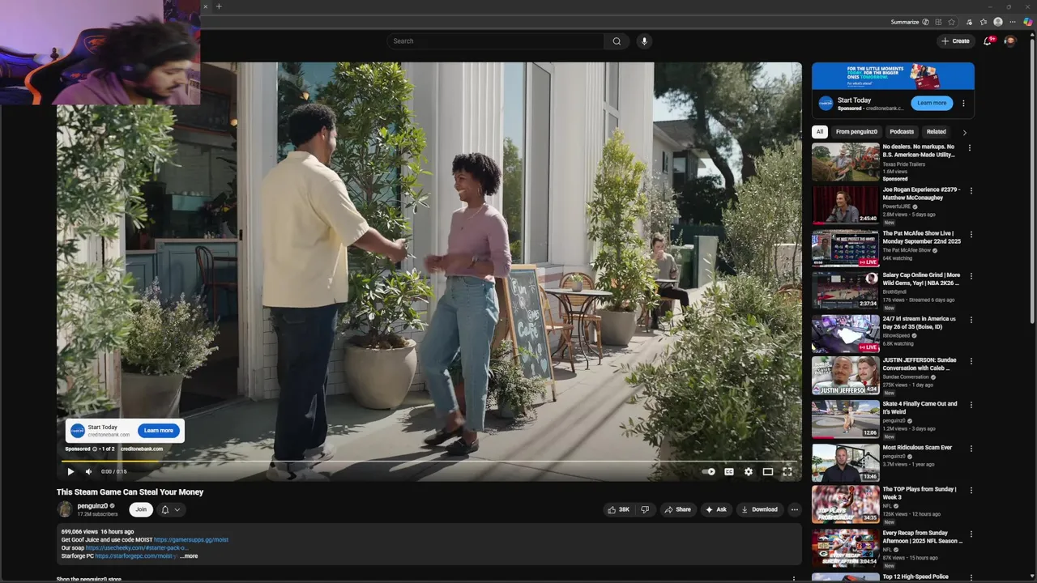Select the Podcasts chip
The image size is (1037, 583).
pyautogui.click(x=902, y=132)
